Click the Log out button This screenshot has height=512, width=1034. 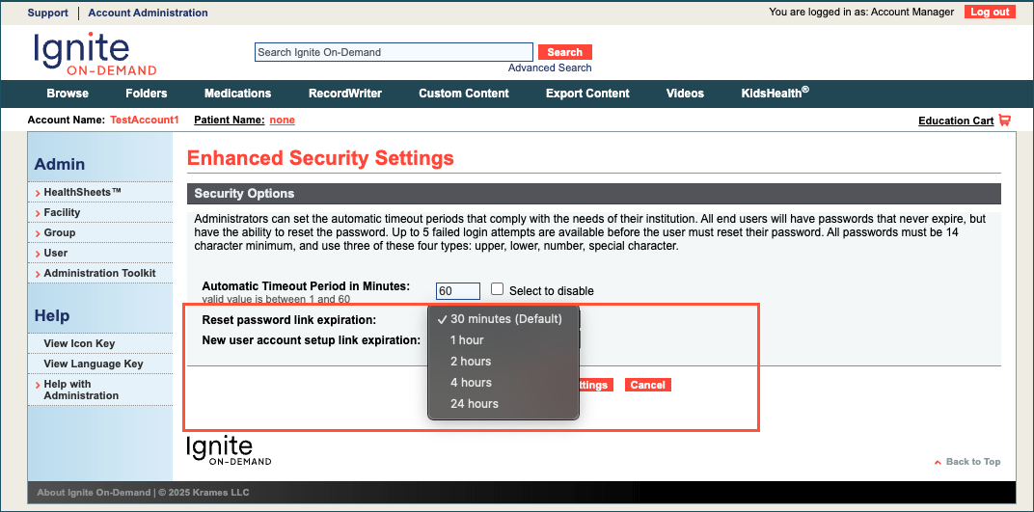pyautogui.click(x=990, y=13)
